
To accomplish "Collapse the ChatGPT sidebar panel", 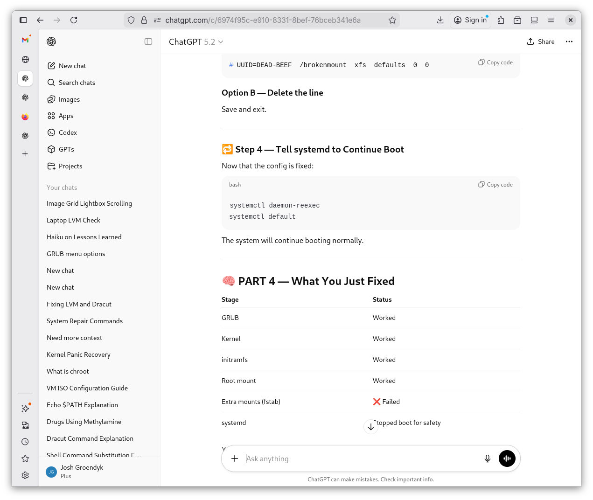I will pyautogui.click(x=148, y=42).
